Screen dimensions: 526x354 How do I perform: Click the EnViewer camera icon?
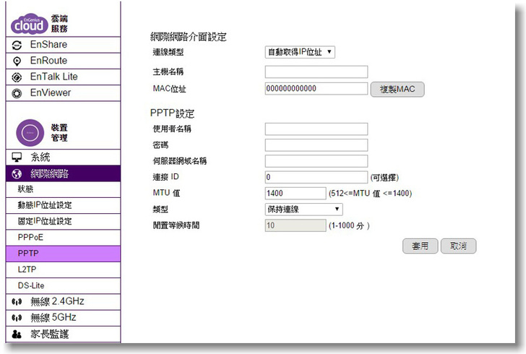coord(17,93)
